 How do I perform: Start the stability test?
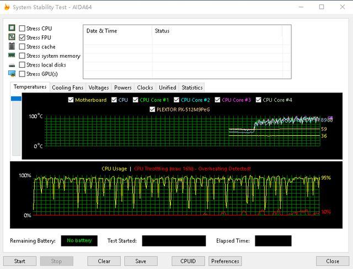(20, 261)
